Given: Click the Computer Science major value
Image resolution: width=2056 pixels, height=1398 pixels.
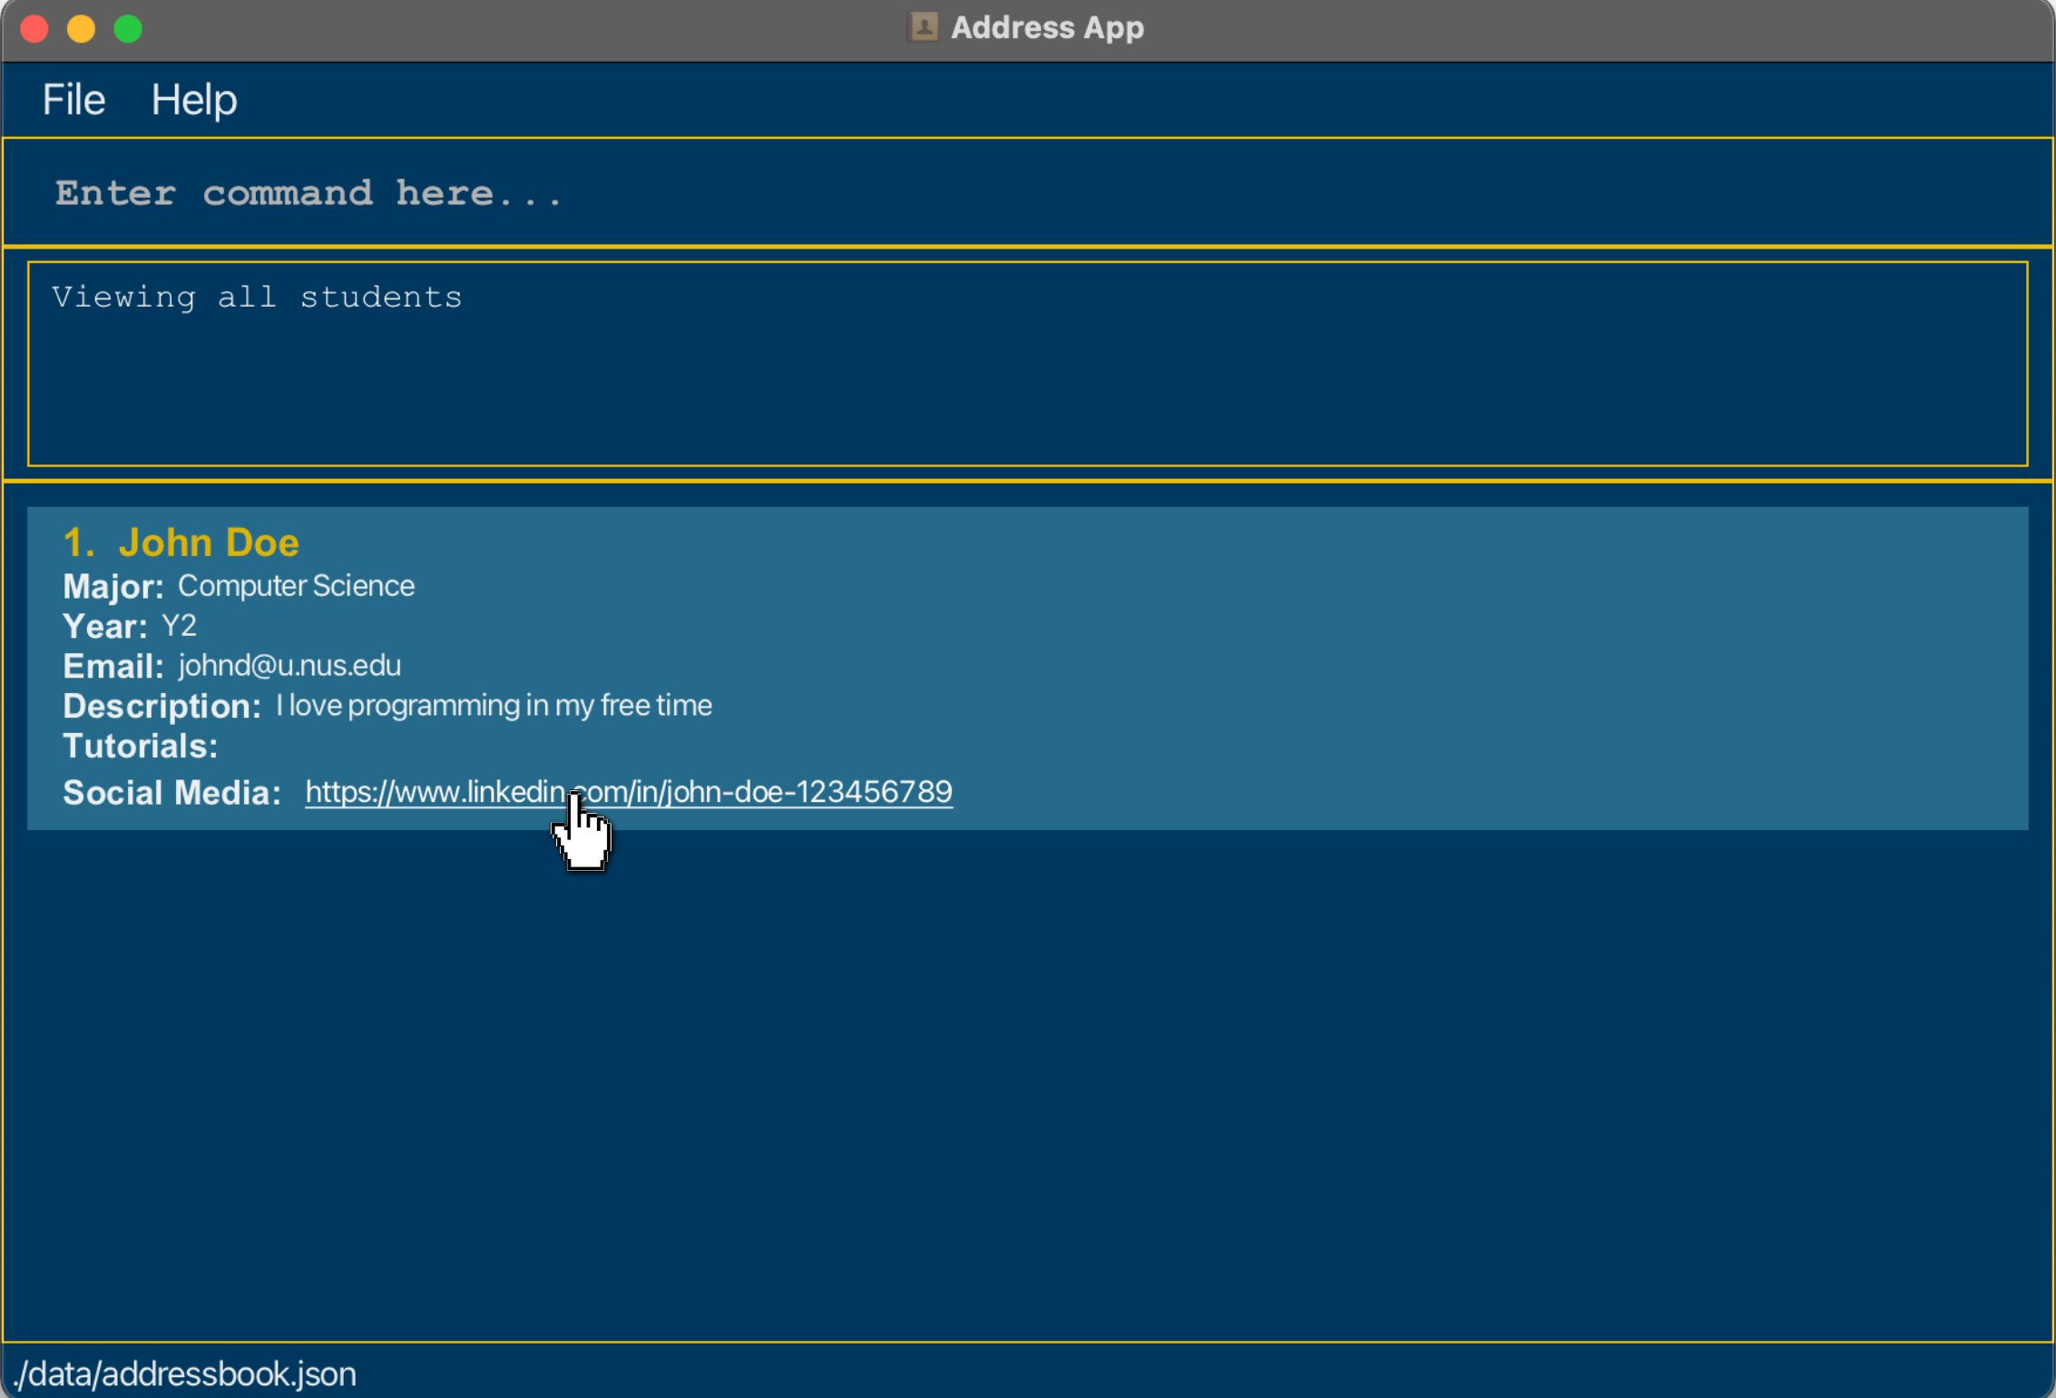Looking at the screenshot, I should (x=296, y=586).
